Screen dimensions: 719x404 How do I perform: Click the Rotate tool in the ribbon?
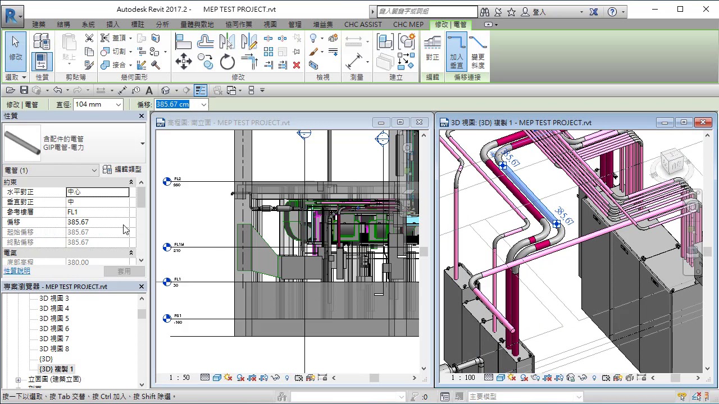pos(227,62)
